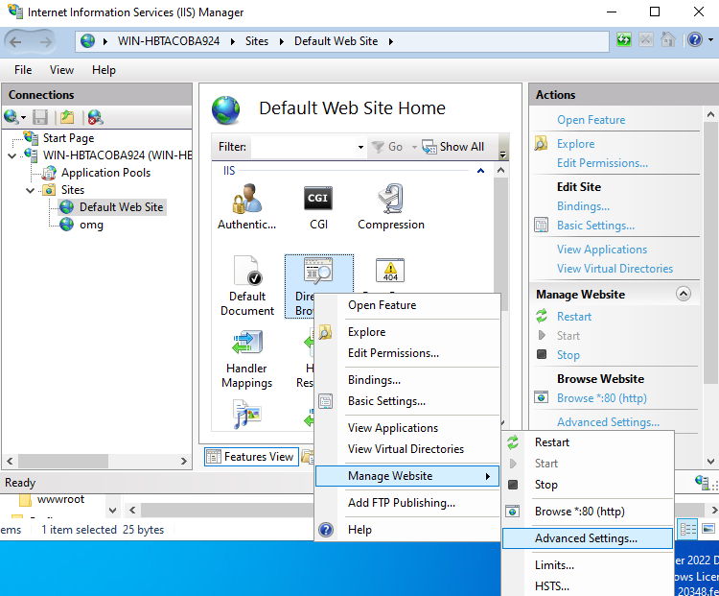Image resolution: width=719 pixels, height=596 pixels.
Task: Click the Back navigation arrow
Action: pyautogui.click(x=15, y=42)
